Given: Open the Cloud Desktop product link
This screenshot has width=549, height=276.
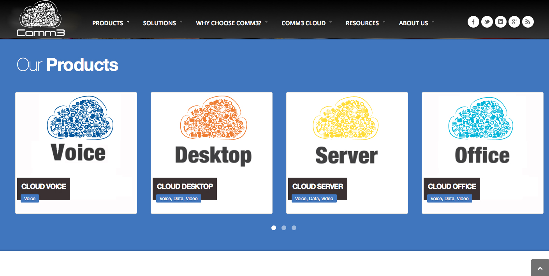Looking at the screenshot, I should (x=185, y=186).
